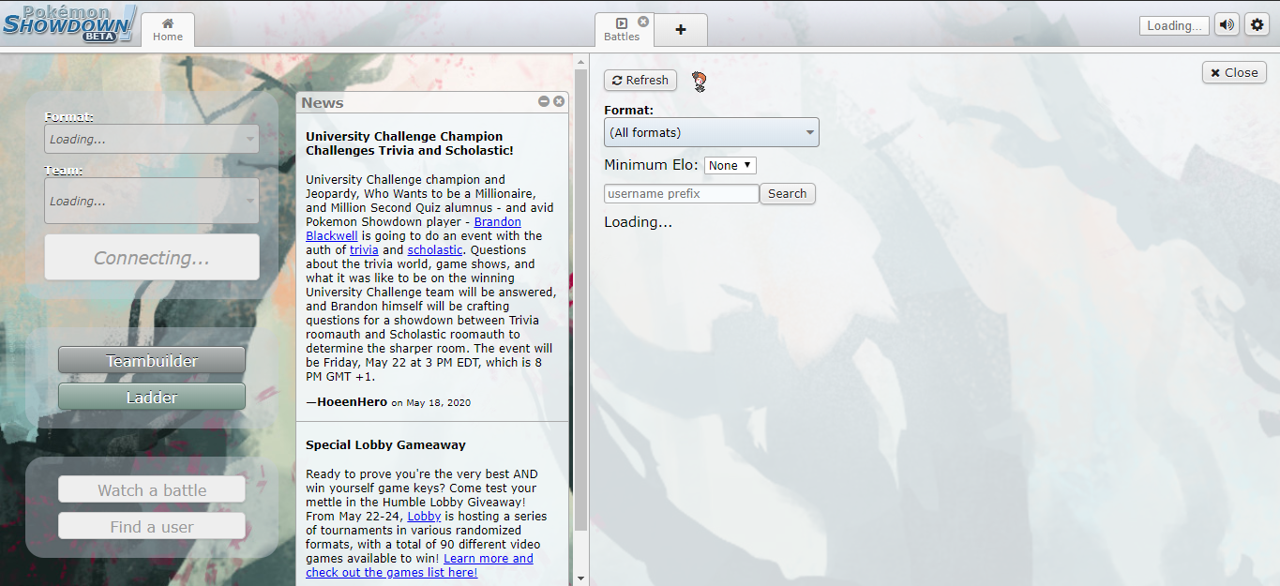Screen dimensions: 1280x586
Task: Open the scholastic room link
Action: 435,250
